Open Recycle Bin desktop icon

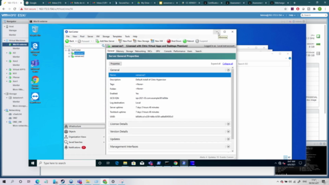tap(35, 31)
